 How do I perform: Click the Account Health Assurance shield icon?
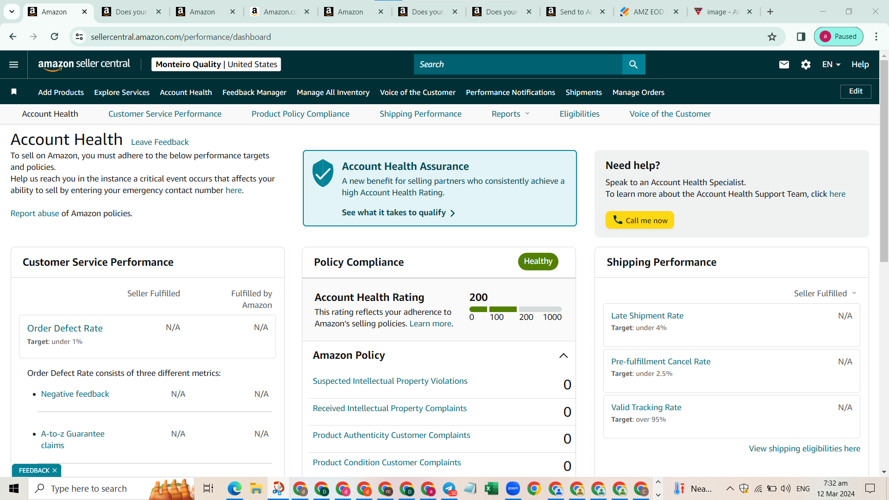[x=323, y=173]
